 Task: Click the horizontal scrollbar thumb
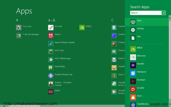pos(24,106)
